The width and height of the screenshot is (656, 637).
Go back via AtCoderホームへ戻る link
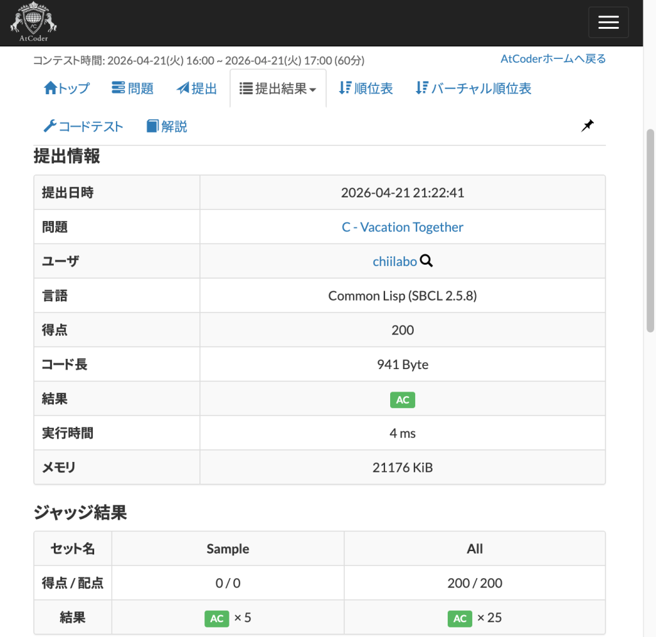click(x=552, y=58)
